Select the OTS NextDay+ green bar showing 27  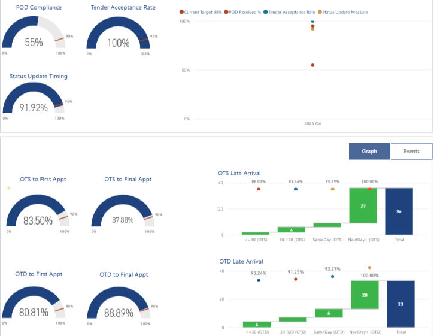tap(363, 205)
